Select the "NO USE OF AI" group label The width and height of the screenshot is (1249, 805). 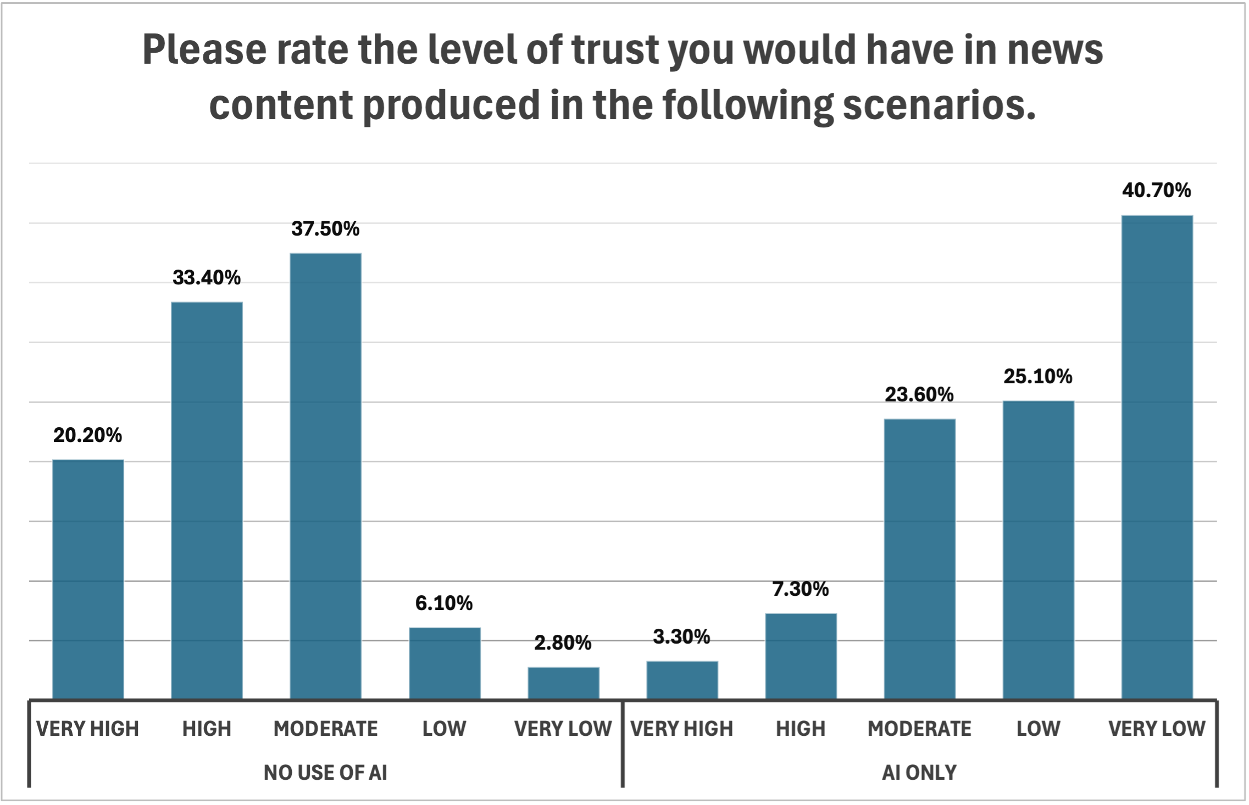tap(325, 773)
